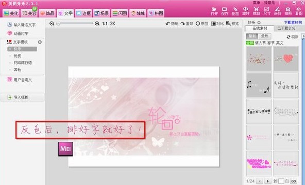
Task: Set zoom to 1:1 actual size
Action: click(105, 24)
